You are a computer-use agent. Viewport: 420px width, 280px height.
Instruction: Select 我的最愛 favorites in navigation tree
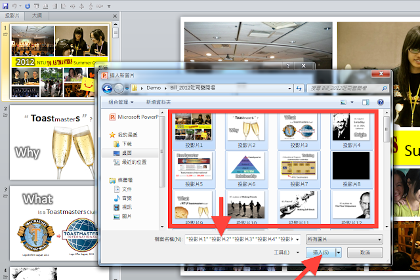(123, 134)
